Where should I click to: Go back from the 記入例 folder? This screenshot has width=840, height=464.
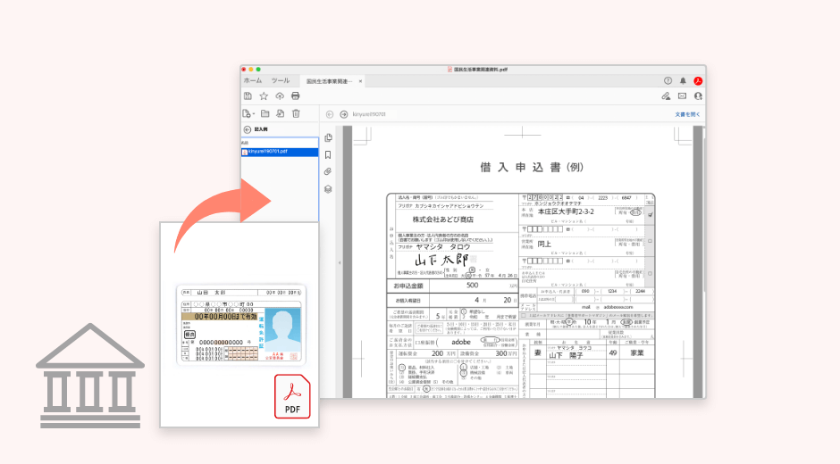(247, 129)
